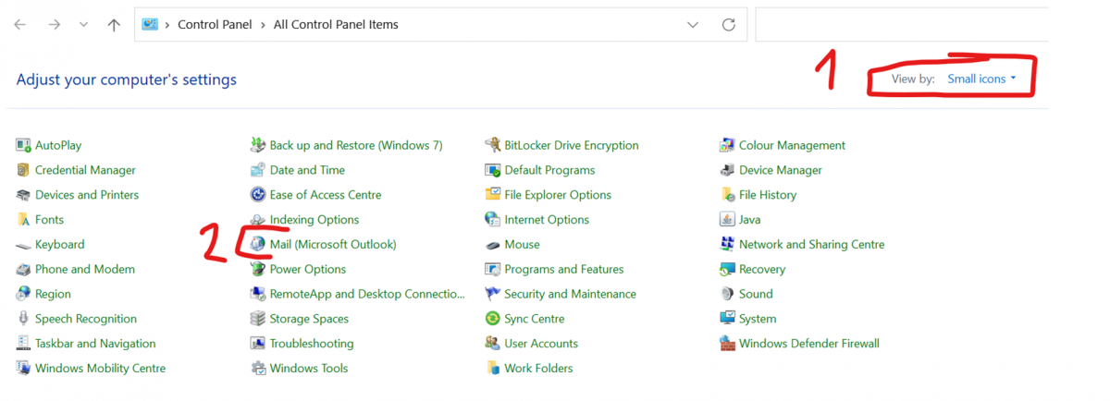Click the Control Panel search box
The height and width of the screenshot is (401, 1110).
coord(902,25)
